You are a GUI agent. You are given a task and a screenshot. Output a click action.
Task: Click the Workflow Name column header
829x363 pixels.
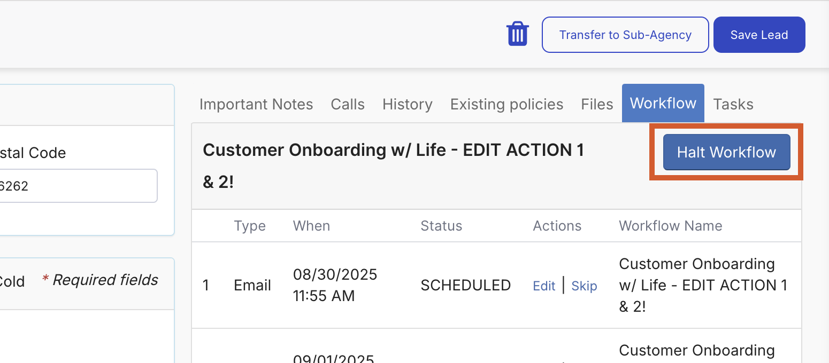coord(670,225)
